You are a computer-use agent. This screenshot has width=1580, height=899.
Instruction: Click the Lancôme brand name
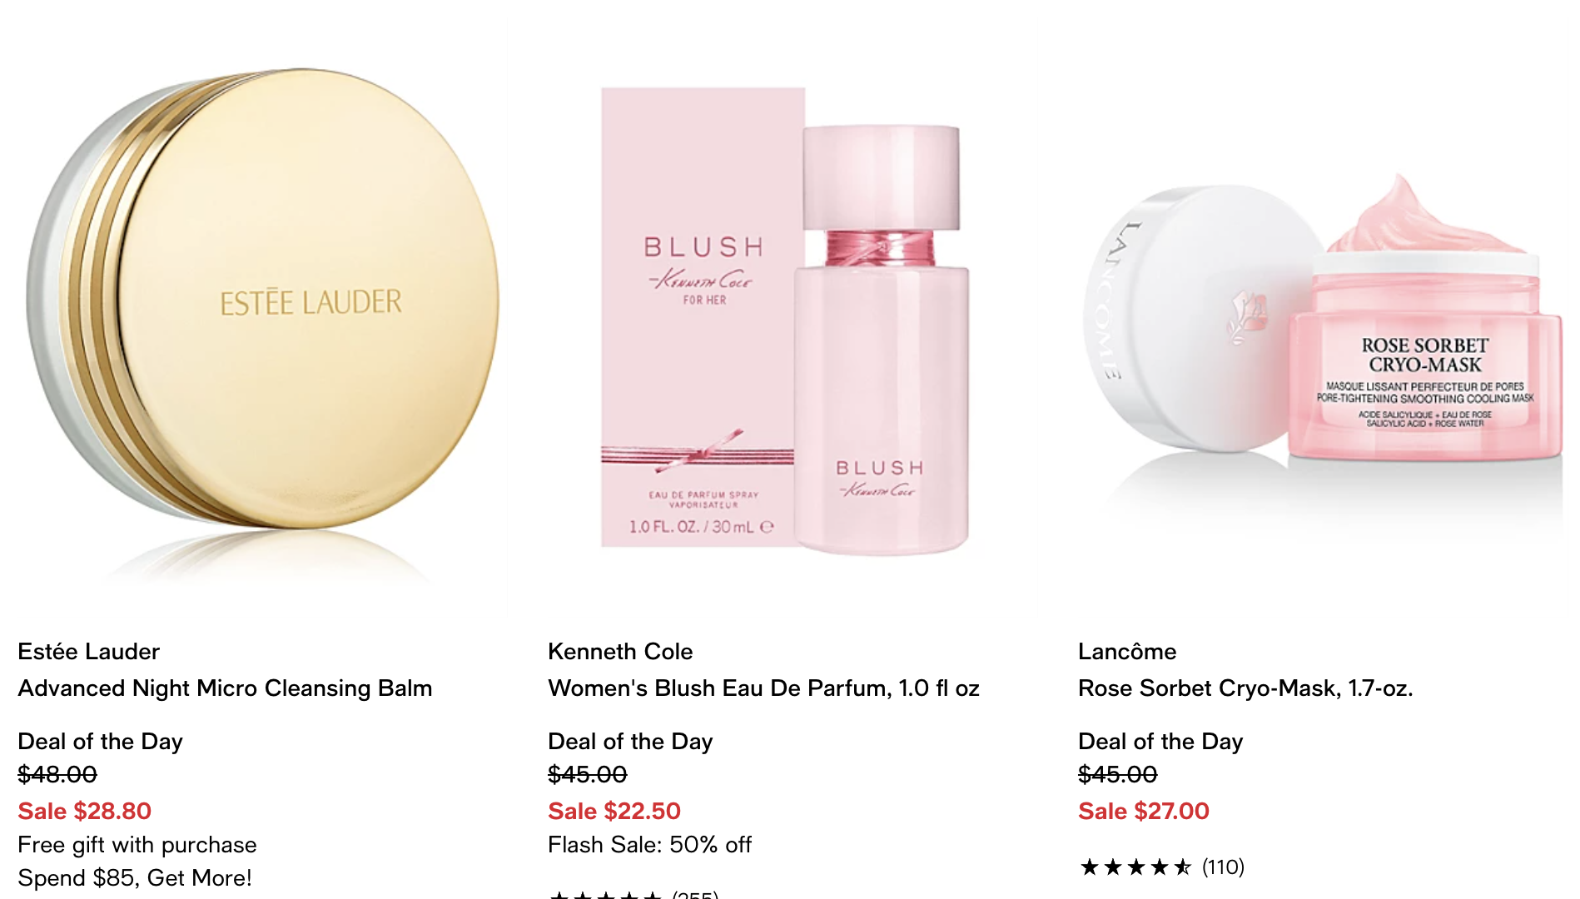pos(1127,651)
